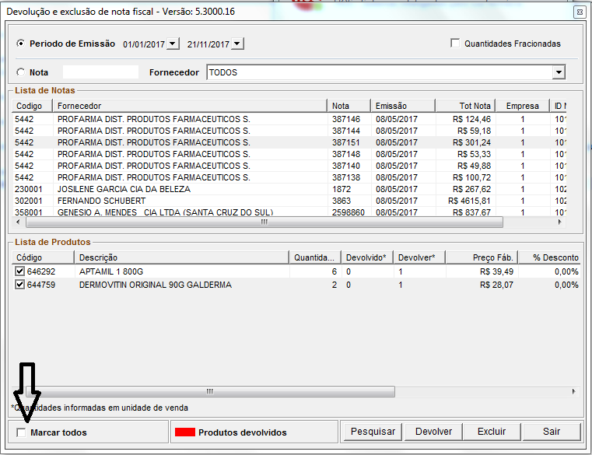Click the Pesquisar button
The image size is (592, 455).
tap(373, 432)
